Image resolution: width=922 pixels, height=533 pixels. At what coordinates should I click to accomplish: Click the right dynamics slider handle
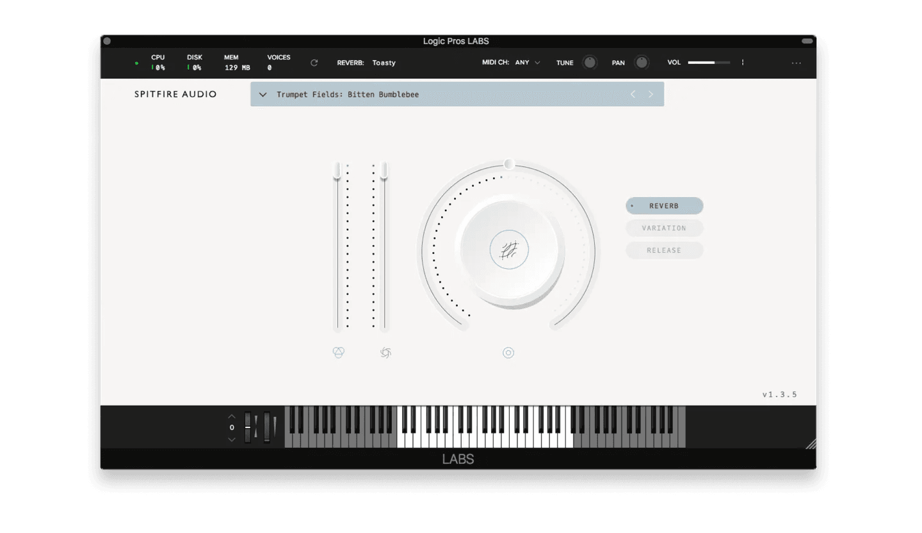(384, 170)
